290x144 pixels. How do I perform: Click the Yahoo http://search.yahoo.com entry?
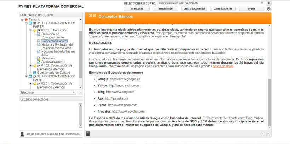[120, 85]
